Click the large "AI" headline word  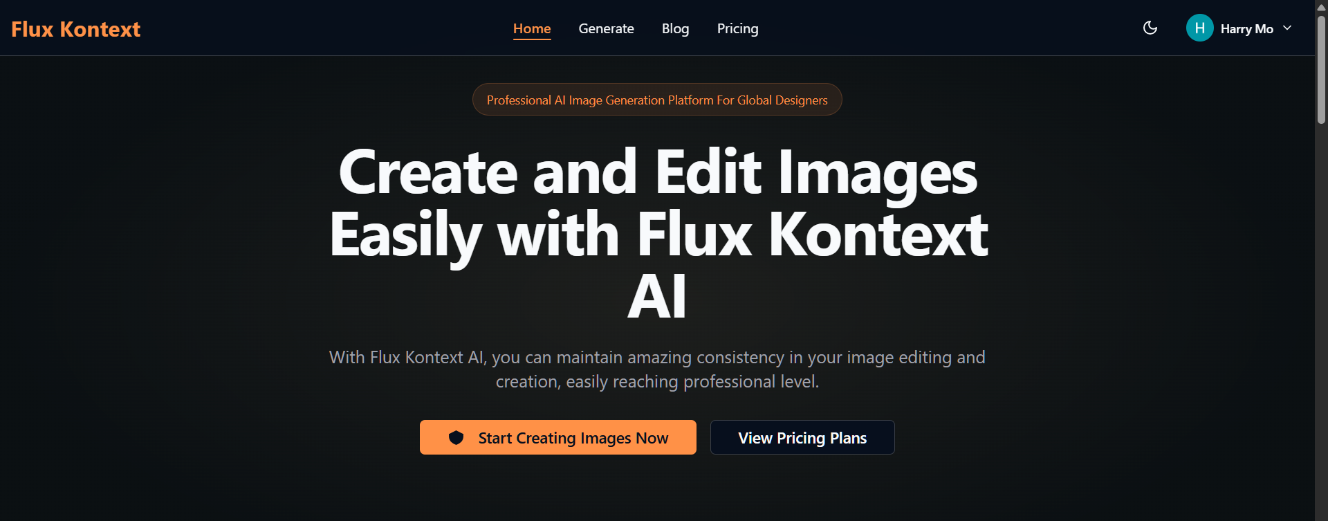[657, 298]
